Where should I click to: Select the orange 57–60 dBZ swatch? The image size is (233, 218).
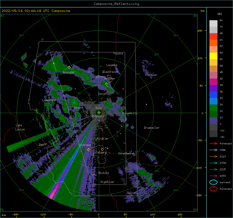point(213,43)
